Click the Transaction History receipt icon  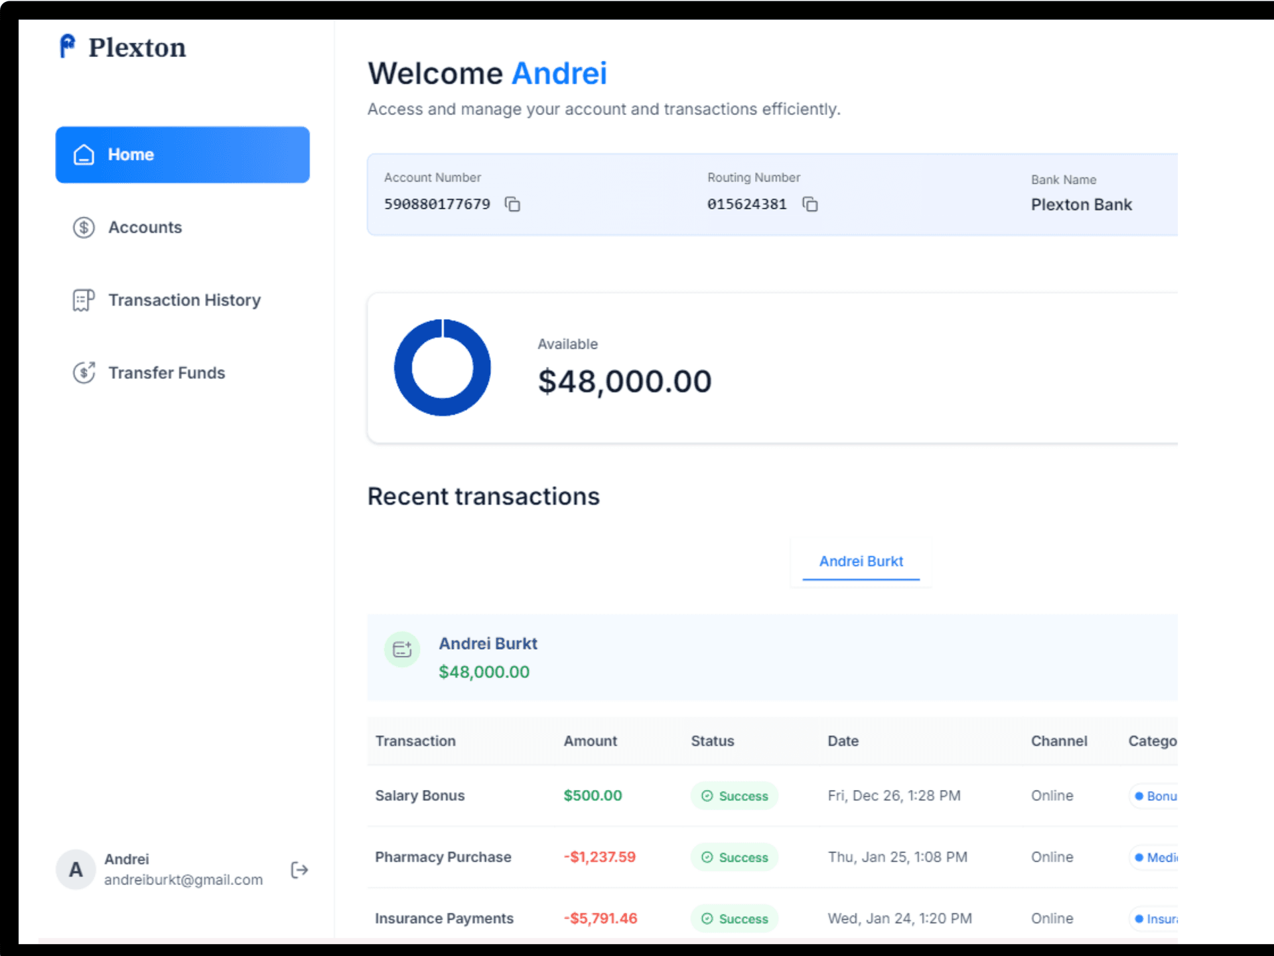[84, 300]
